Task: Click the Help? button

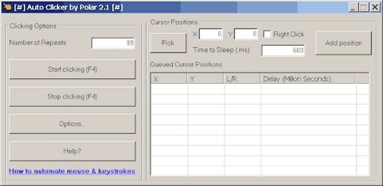Action: coord(72,151)
